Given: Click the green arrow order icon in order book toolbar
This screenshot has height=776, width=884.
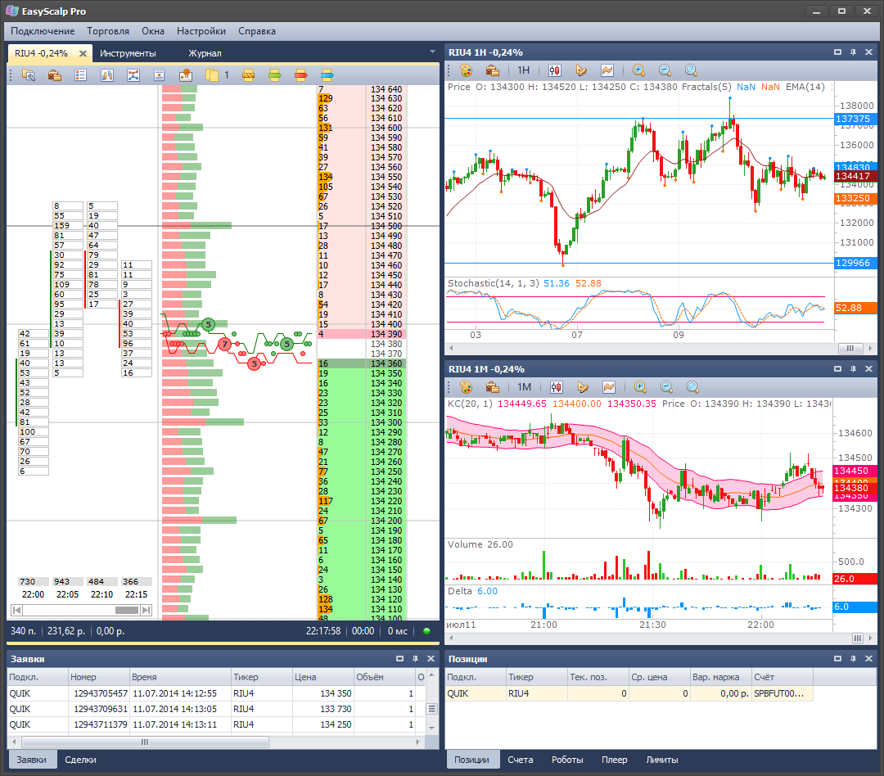Looking at the screenshot, I should pyautogui.click(x=274, y=75).
